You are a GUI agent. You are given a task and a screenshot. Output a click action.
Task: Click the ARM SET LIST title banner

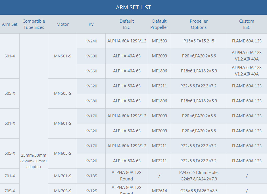pyautogui.click(x=133, y=7)
